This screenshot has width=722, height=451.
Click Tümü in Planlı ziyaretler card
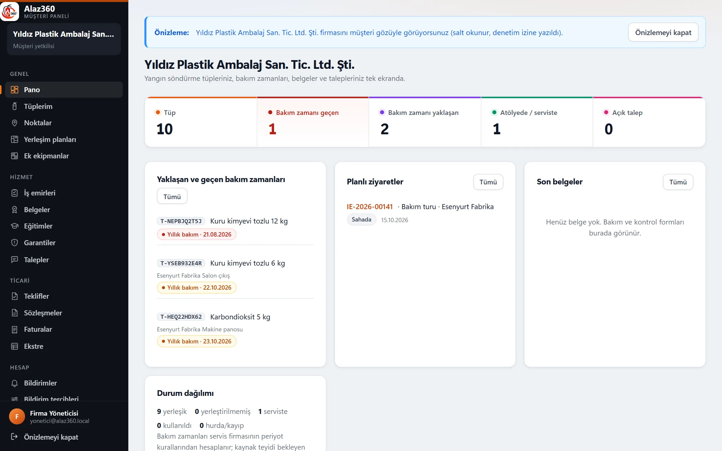click(488, 182)
